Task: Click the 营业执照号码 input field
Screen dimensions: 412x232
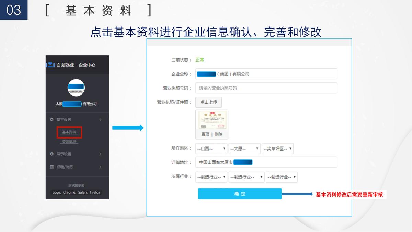Action: (x=266, y=88)
